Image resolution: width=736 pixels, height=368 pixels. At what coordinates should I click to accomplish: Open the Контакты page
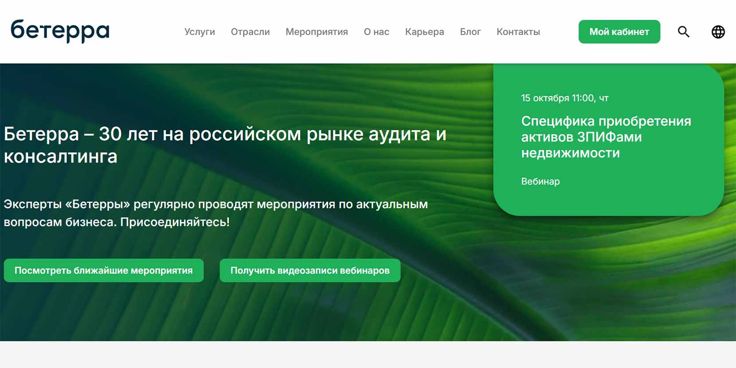518,32
